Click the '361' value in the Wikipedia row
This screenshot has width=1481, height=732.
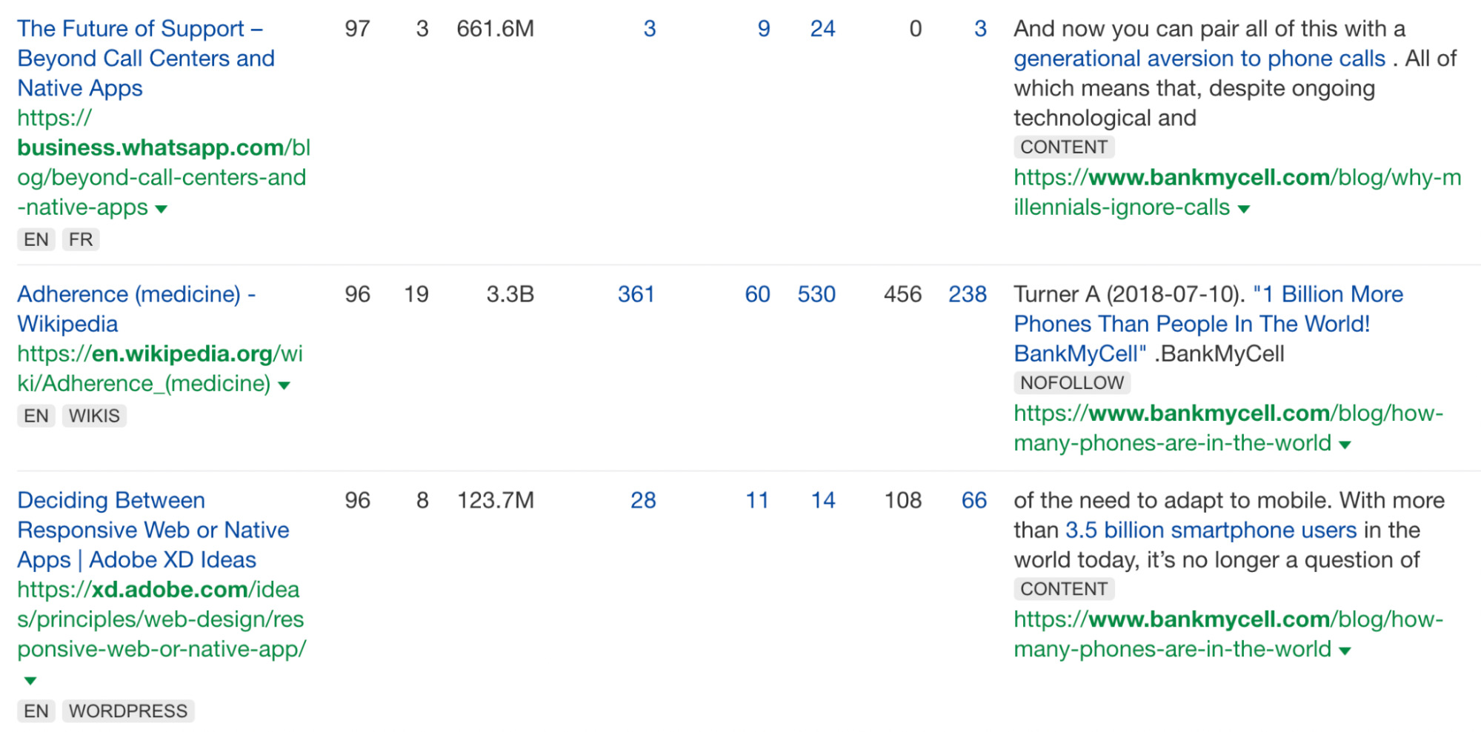(636, 294)
